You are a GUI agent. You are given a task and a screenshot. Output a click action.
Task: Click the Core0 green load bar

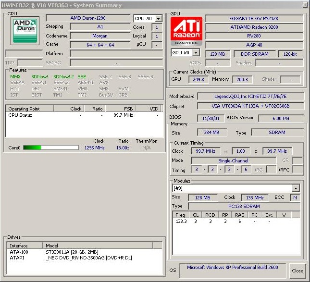click(x=50, y=147)
